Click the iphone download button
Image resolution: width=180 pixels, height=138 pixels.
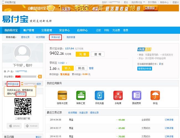14,126
